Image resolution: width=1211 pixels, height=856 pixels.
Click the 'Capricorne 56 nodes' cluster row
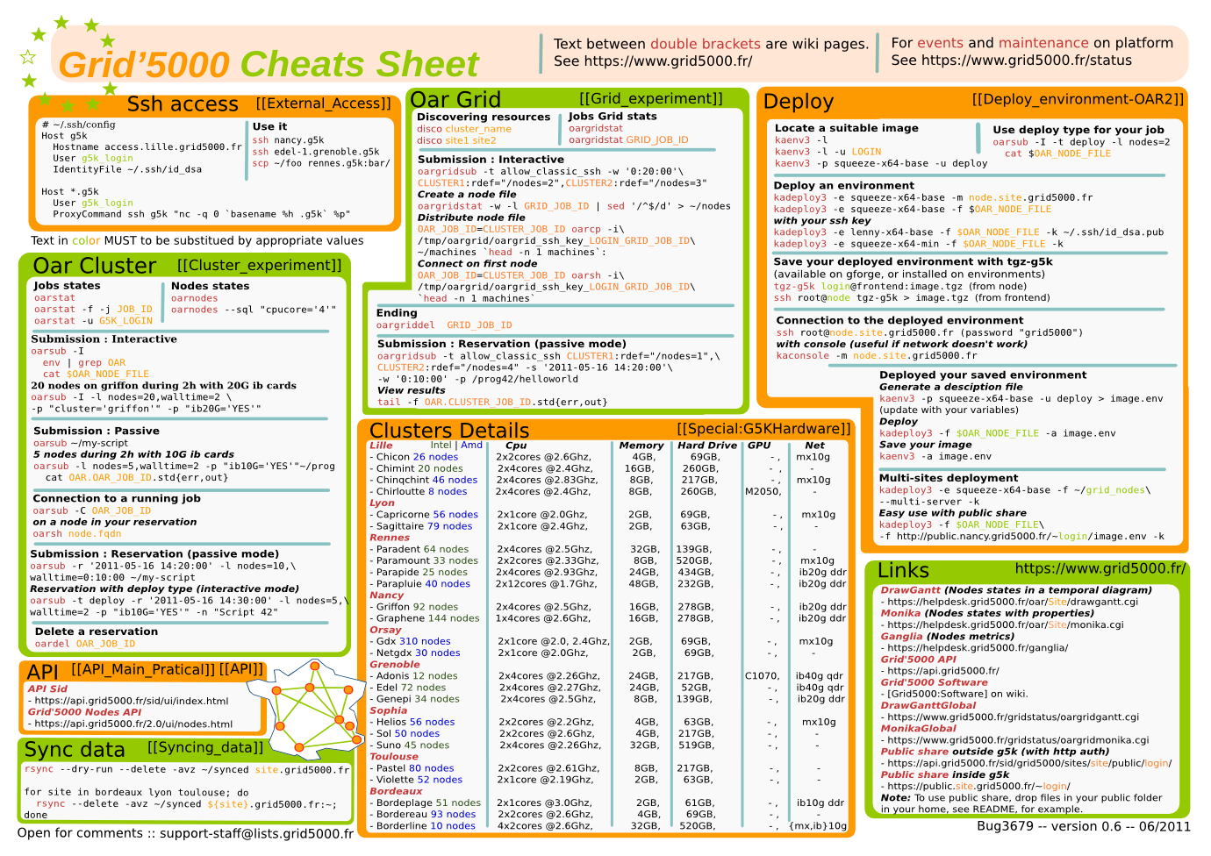tap(607, 515)
